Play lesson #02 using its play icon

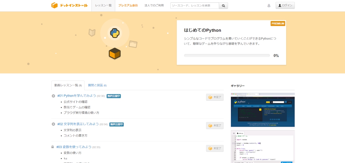pos(53,124)
